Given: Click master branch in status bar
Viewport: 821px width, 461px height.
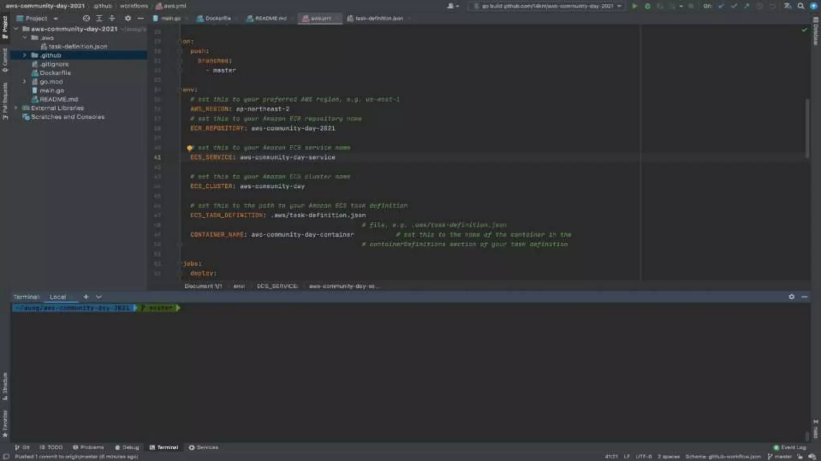Looking at the screenshot, I should click(780, 456).
